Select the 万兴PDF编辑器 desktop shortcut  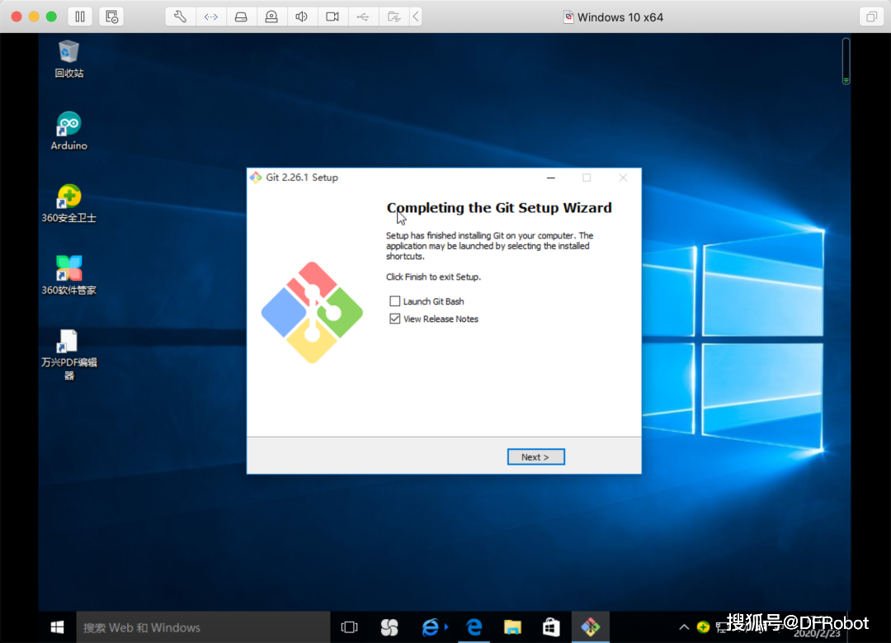(x=68, y=354)
